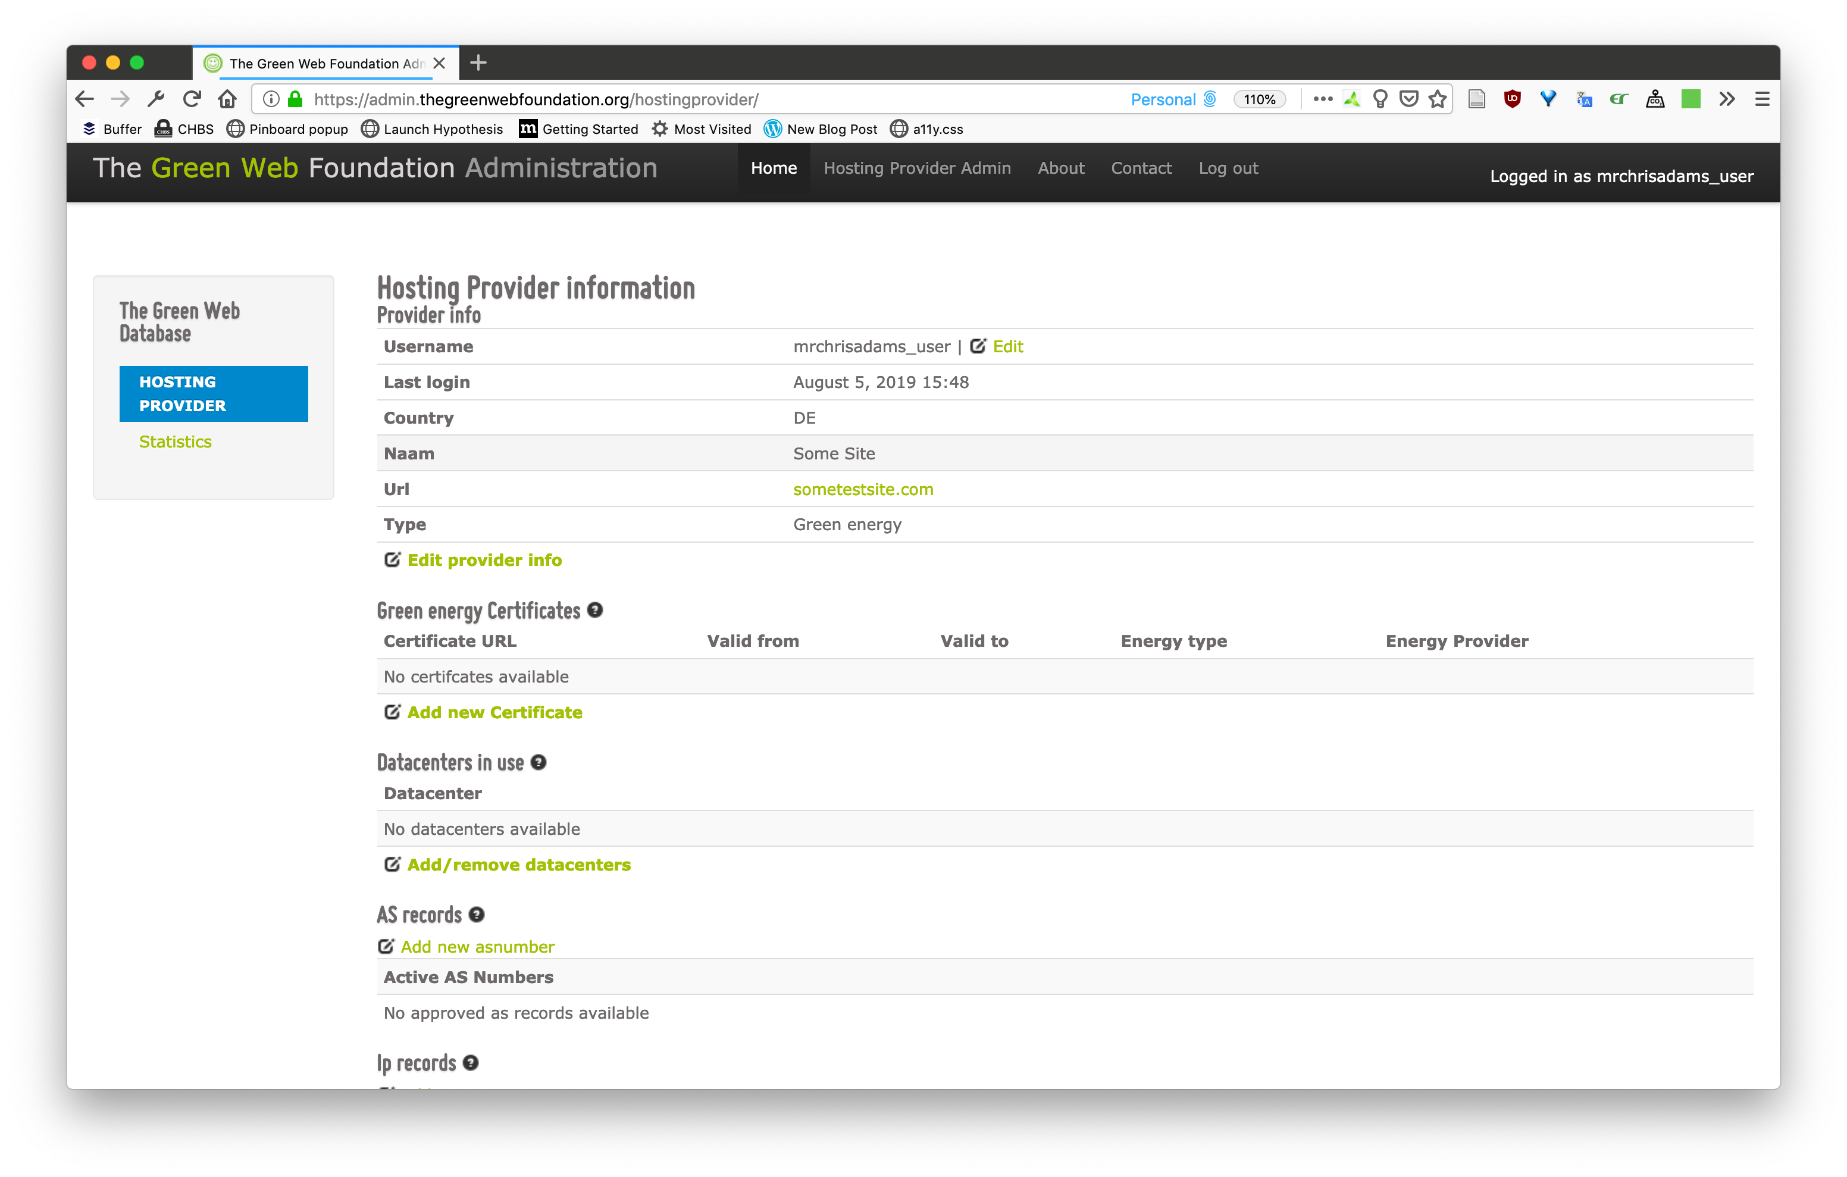This screenshot has width=1847, height=1177.
Task: Click the Edit provider info link
Action: [485, 560]
